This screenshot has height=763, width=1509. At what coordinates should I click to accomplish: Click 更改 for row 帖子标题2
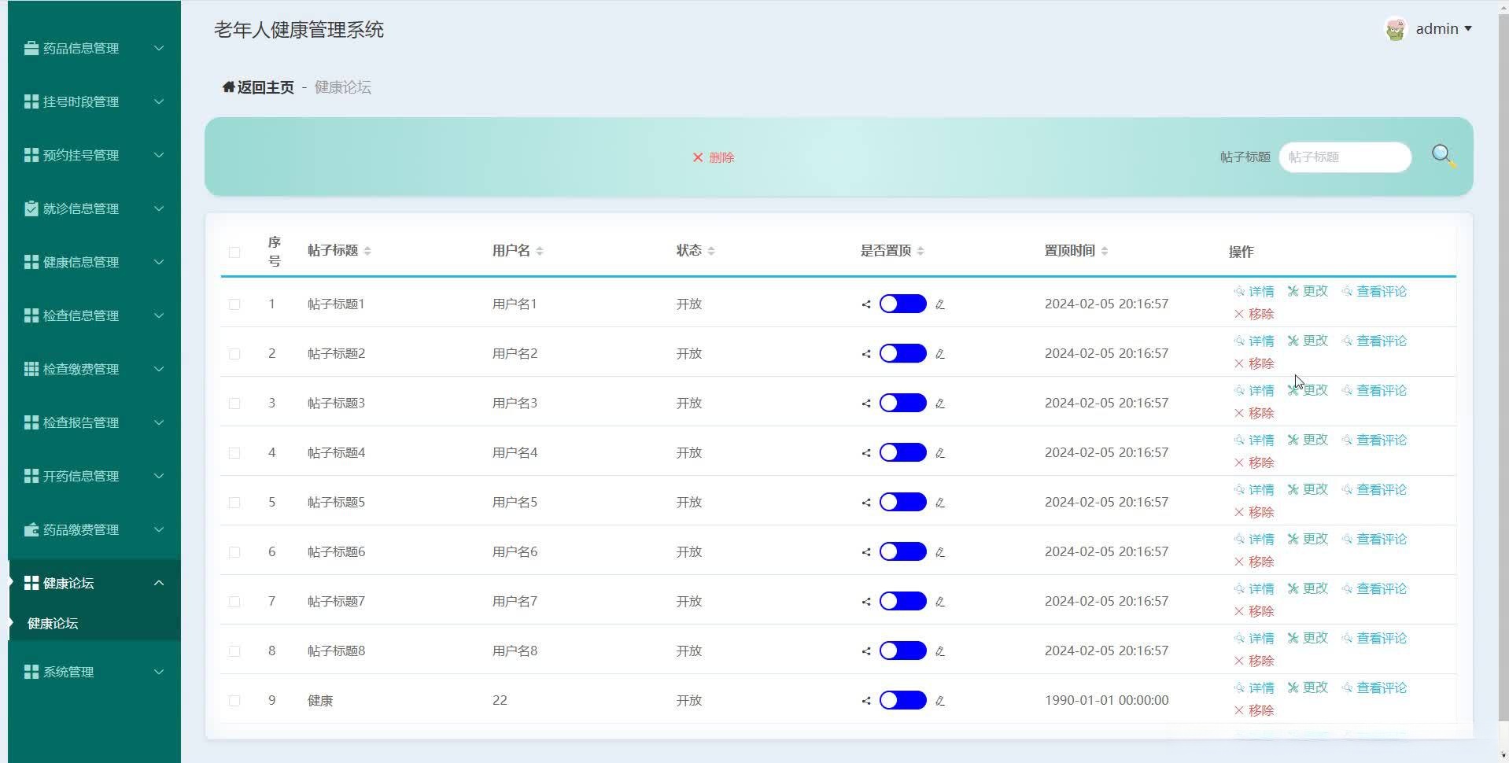coord(1308,341)
